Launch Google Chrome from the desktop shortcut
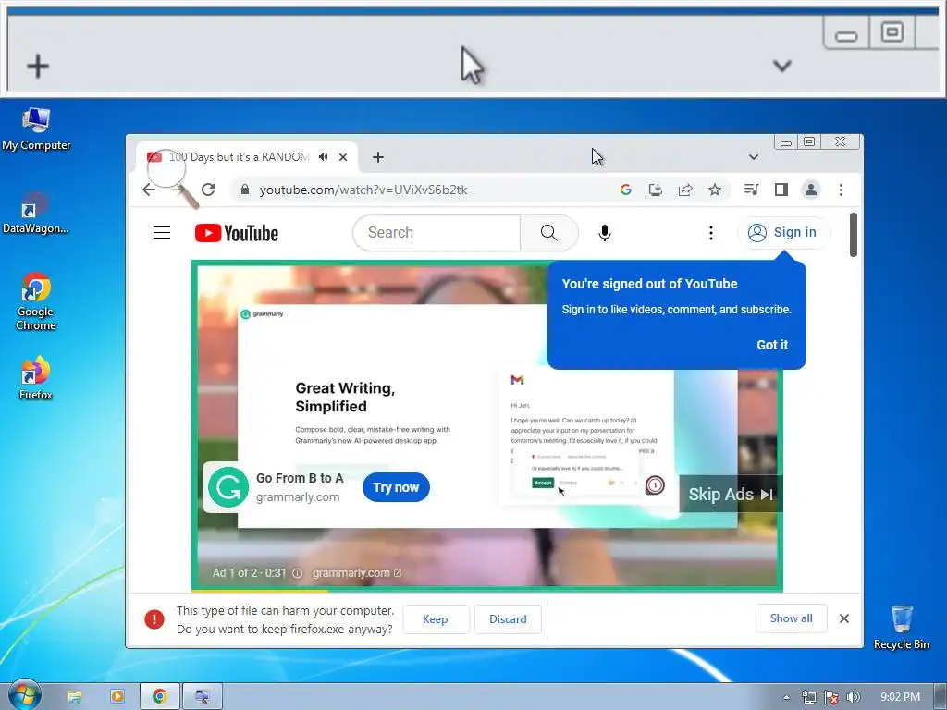Screen dimensions: 947x710 tap(36, 302)
